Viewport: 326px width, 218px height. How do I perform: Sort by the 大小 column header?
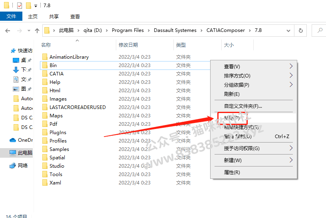(x=229, y=45)
